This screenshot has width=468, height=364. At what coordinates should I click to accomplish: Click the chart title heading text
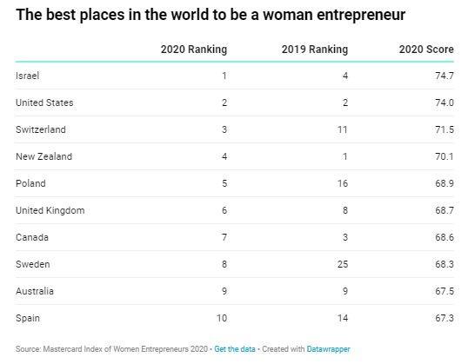(x=211, y=15)
